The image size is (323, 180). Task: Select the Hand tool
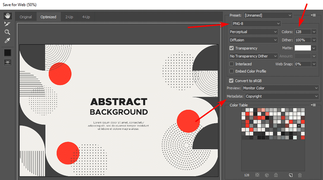(7, 16)
